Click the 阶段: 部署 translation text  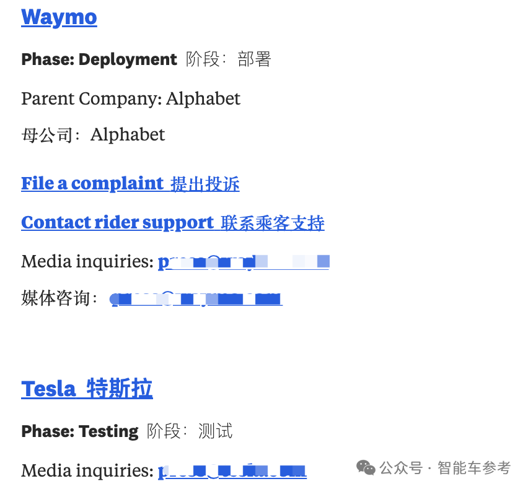(228, 59)
